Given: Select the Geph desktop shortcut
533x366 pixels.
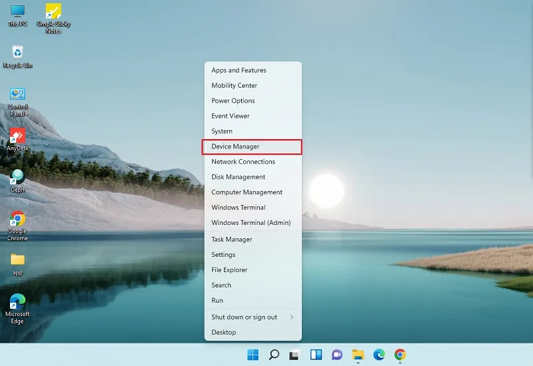Looking at the screenshot, I should click(x=18, y=181).
